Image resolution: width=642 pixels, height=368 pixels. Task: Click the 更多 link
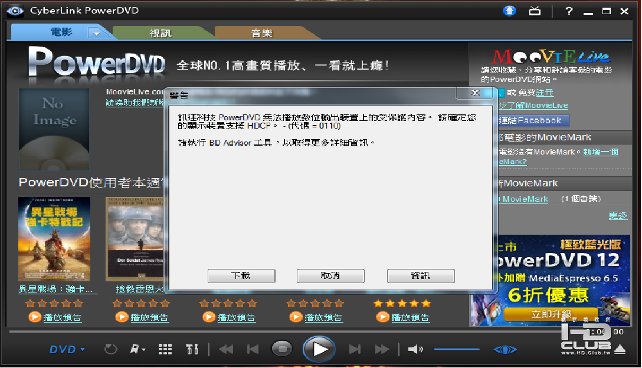click(x=618, y=215)
